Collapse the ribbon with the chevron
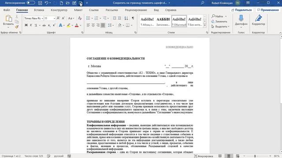This screenshot has height=158, width=282. pos(280,33)
